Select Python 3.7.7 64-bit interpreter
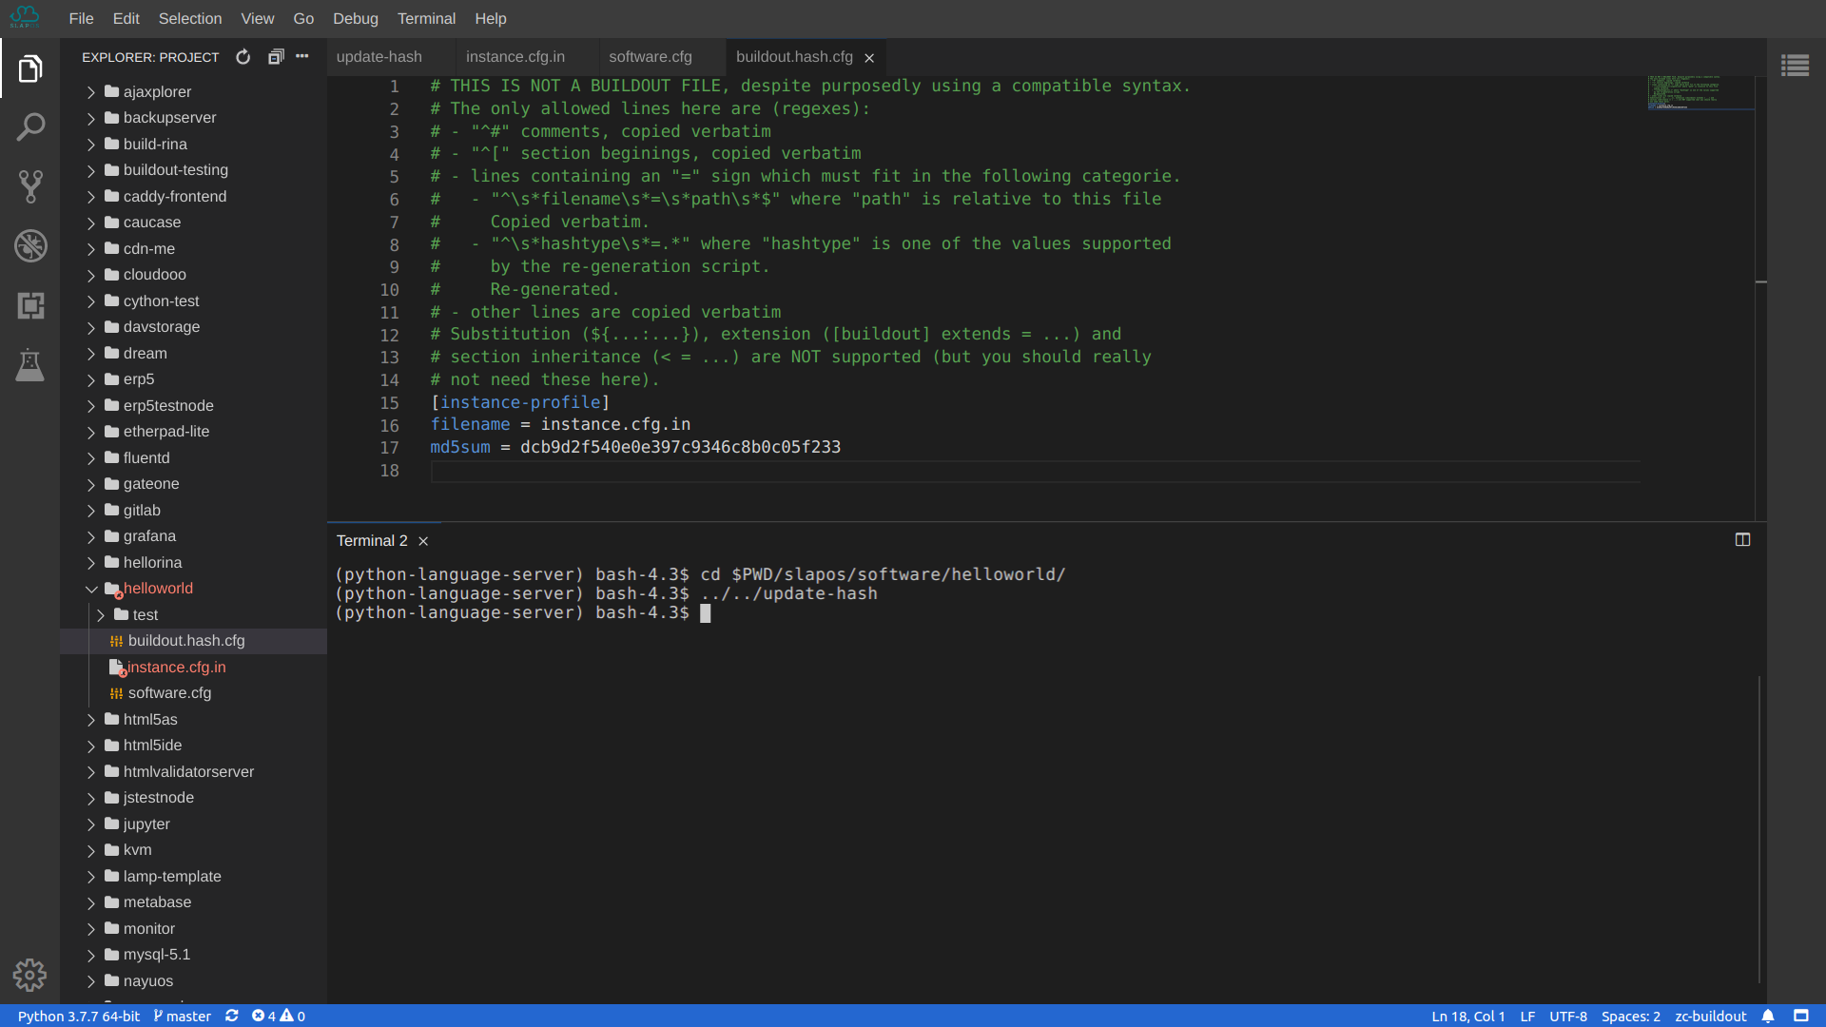This screenshot has width=1826, height=1027. (x=78, y=1016)
